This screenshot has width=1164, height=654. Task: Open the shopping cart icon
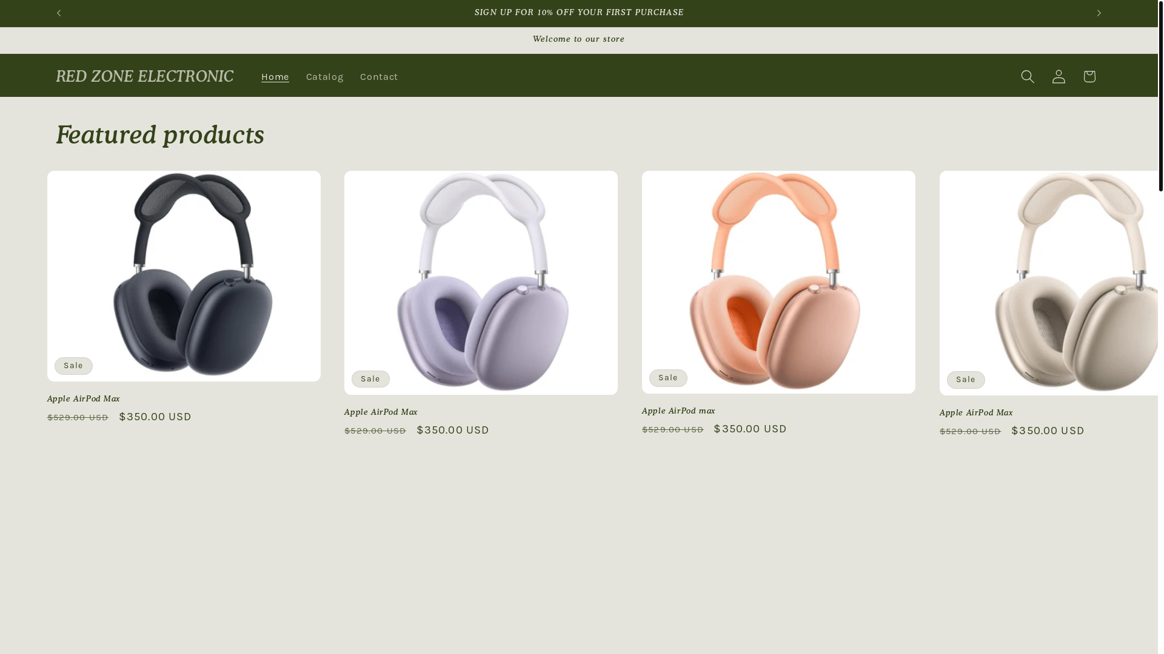coord(1089,76)
